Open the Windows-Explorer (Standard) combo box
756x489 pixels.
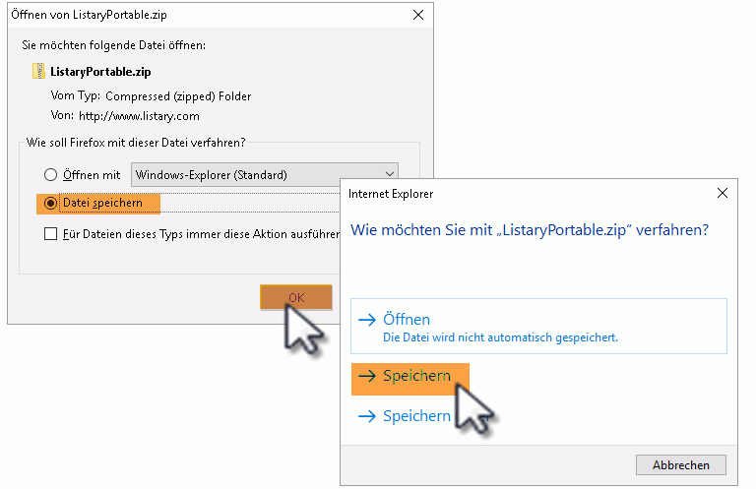coord(265,174)
